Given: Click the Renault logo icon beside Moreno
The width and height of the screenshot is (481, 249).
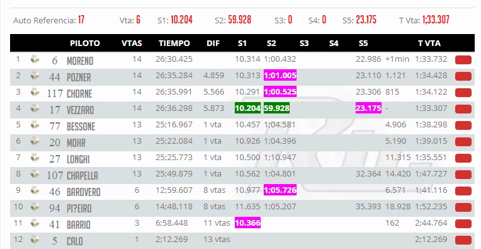Looking at the screenshot, I should click(35, 59).
